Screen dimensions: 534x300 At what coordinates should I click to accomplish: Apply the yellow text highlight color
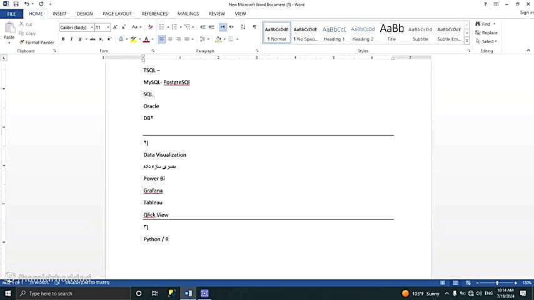point(134,39)
